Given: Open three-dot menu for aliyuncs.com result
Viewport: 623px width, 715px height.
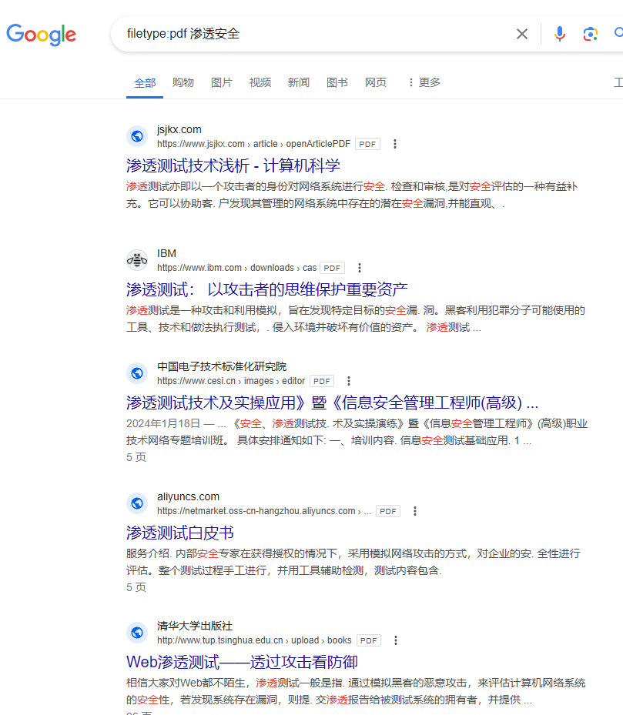Looking at the screenshot, I should (x=415, y=511).
